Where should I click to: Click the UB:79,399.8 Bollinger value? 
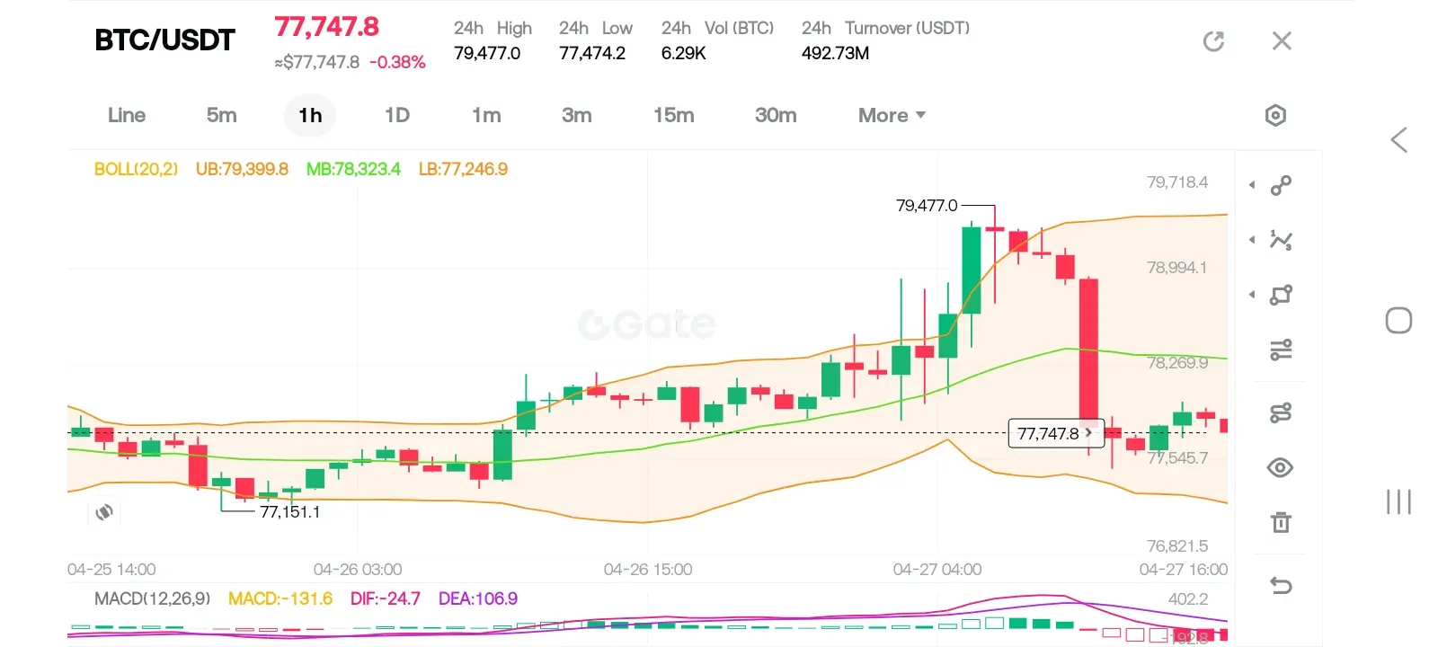pos(242,169)
